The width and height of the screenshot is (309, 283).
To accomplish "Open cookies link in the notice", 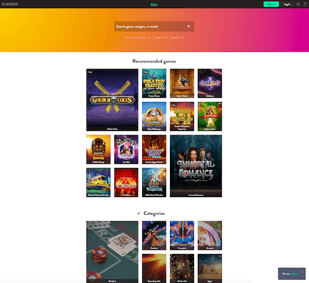I will pyautogui.click(x=294, y=274).
